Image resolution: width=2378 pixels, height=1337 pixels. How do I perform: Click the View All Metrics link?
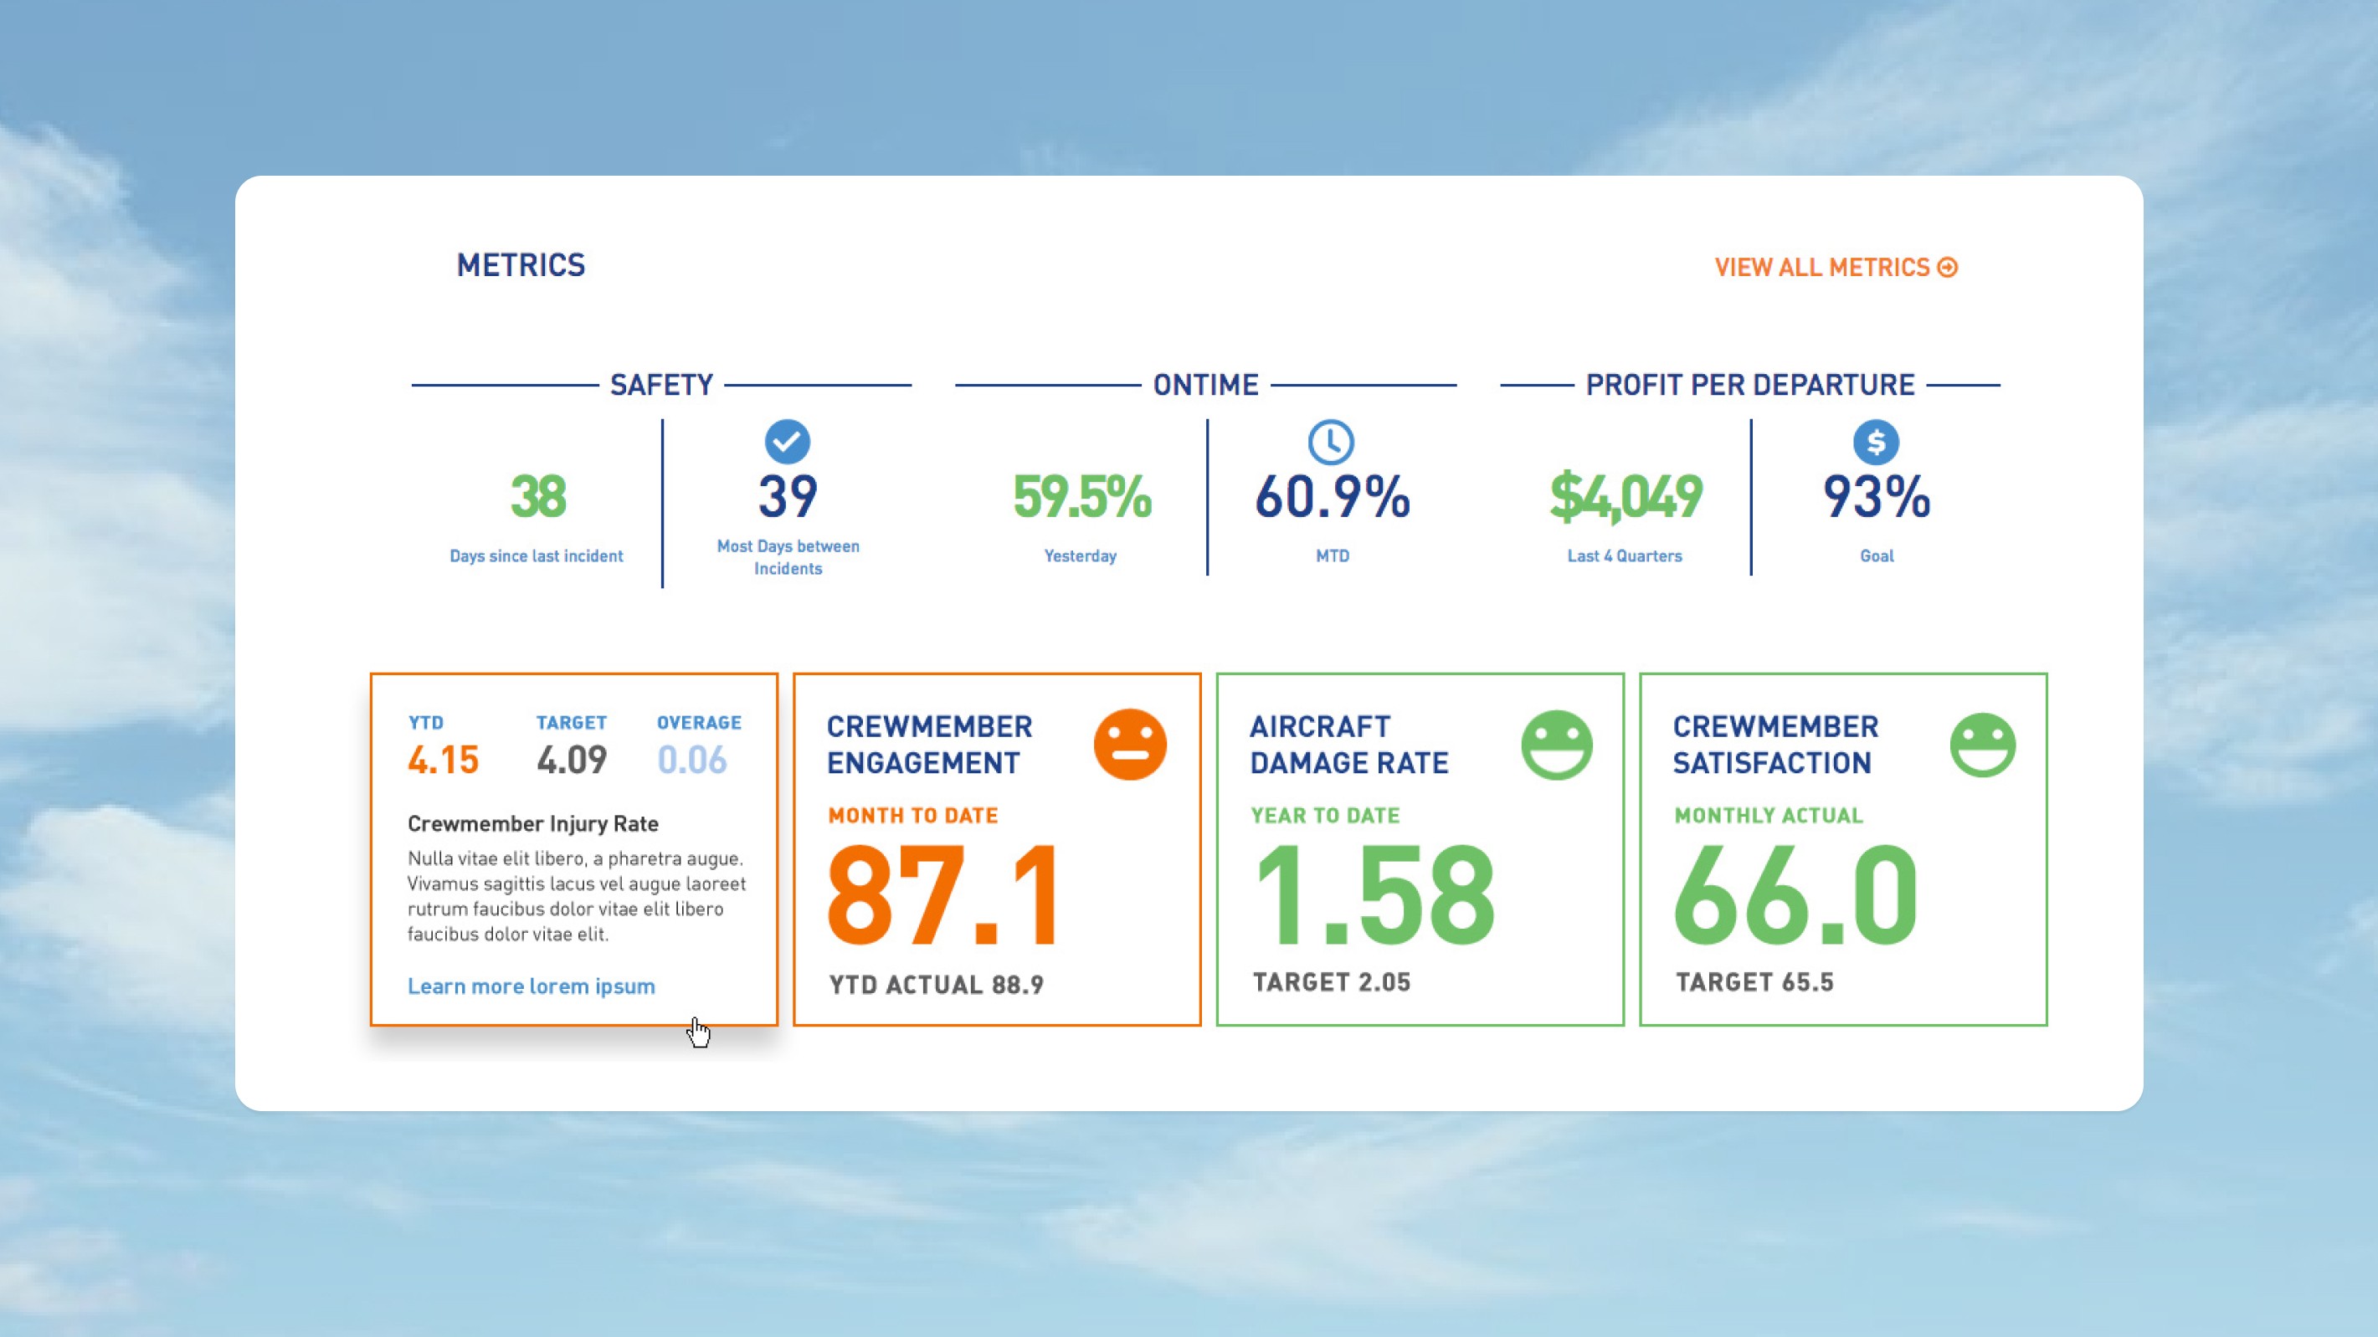pyautogui.click(x=1836, y=268)
